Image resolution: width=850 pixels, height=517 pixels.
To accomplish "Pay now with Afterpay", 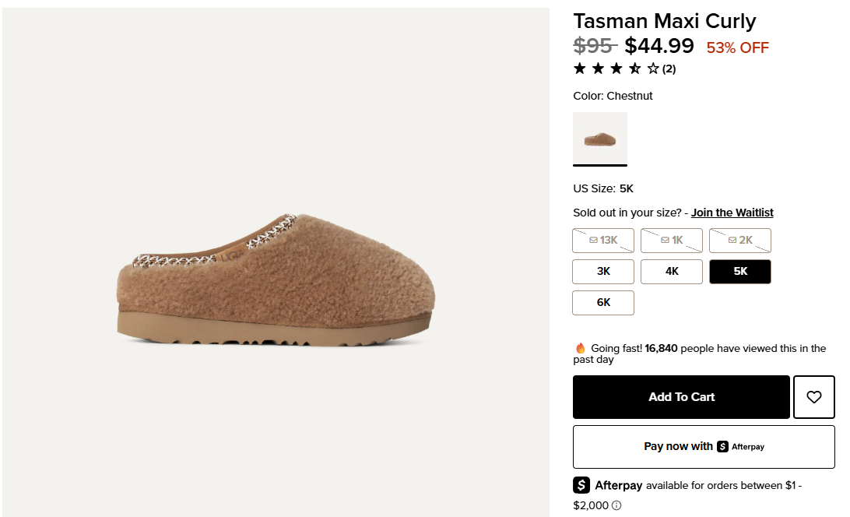I will point(704,447).
